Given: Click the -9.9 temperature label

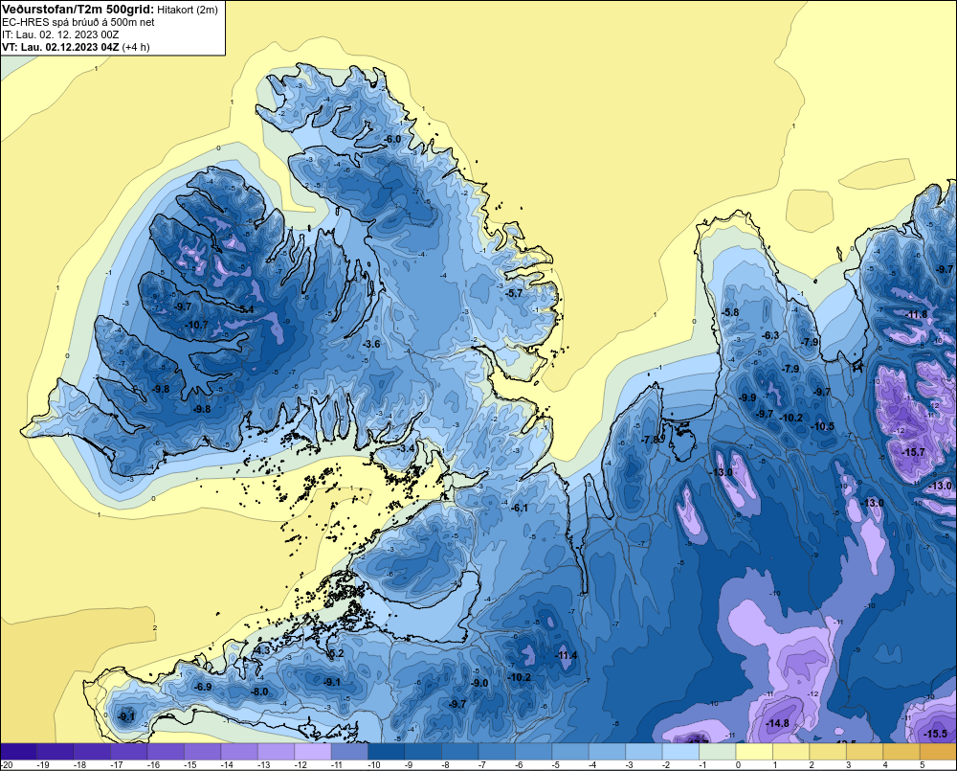Looking at the screenshot, I should tap(747, 397).
